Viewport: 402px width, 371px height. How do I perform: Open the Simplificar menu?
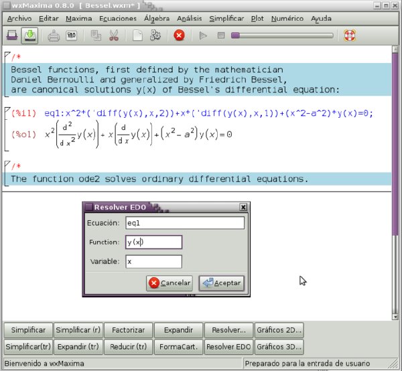point(226,19)
